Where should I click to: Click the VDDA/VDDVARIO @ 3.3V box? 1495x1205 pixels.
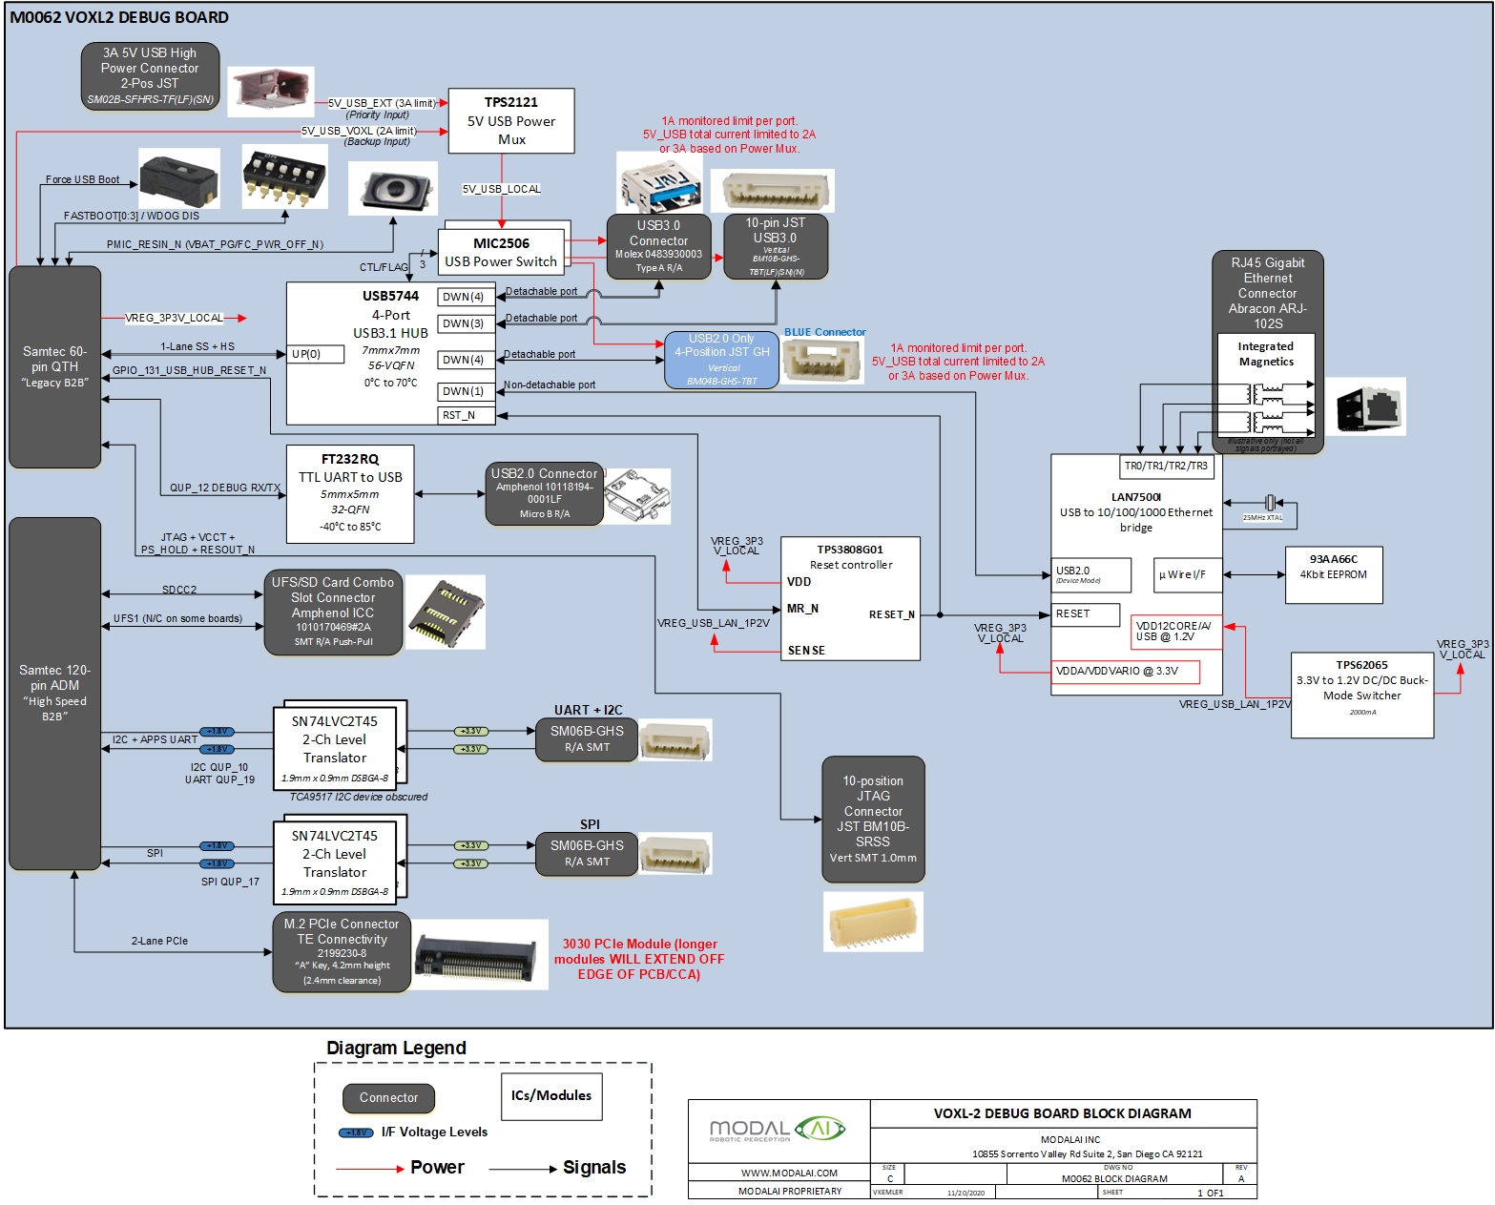pos(1125,672)
